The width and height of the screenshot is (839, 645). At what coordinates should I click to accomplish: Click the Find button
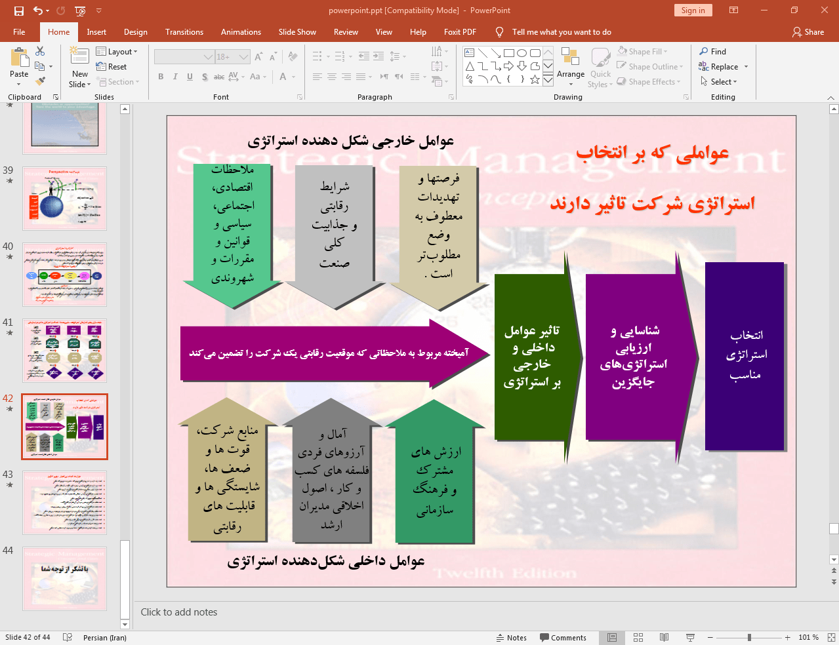713,52
